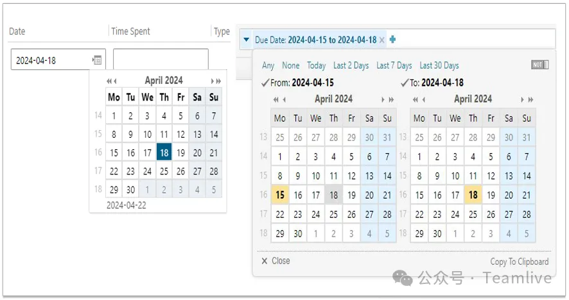Choose the Today preset

(x=316, y=65)
